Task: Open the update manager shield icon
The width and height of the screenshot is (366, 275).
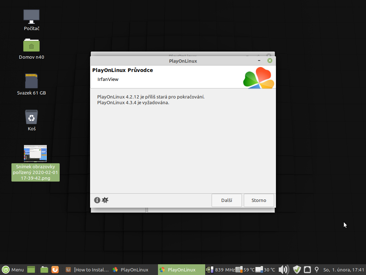Action: 297,270
